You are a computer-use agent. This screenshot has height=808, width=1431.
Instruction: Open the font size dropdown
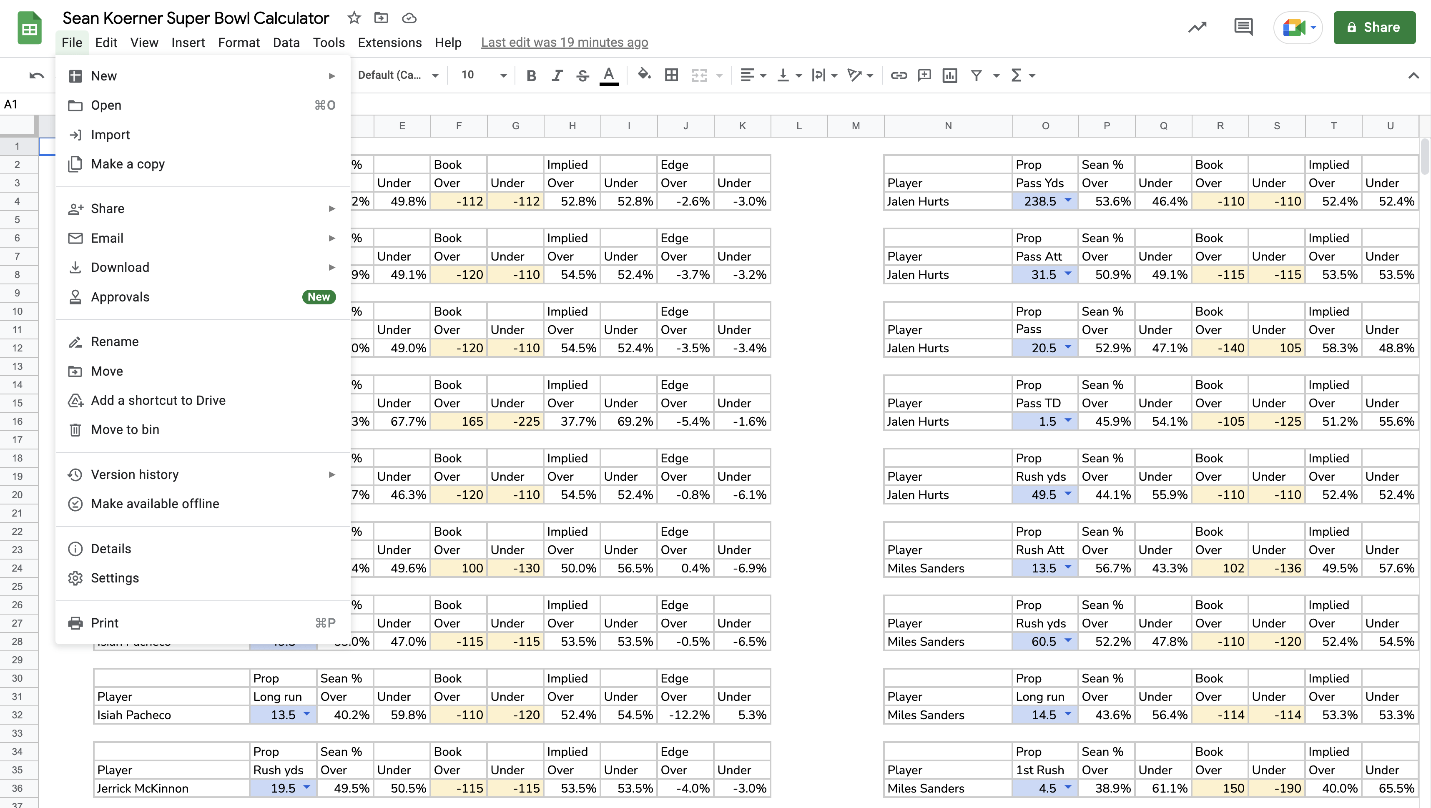[483, 75]
